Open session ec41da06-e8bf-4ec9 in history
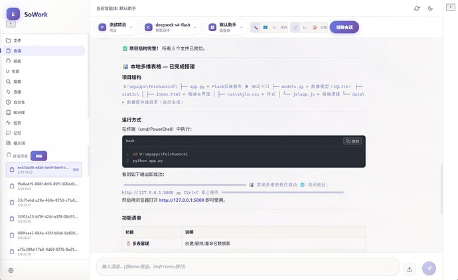 pyautogui.click(x=44, y=170)
